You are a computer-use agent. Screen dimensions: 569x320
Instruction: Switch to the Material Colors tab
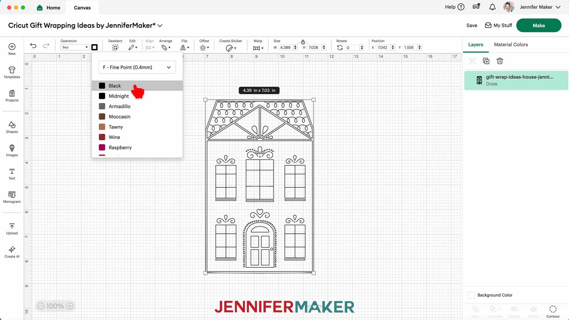click(x=511, y=44)
